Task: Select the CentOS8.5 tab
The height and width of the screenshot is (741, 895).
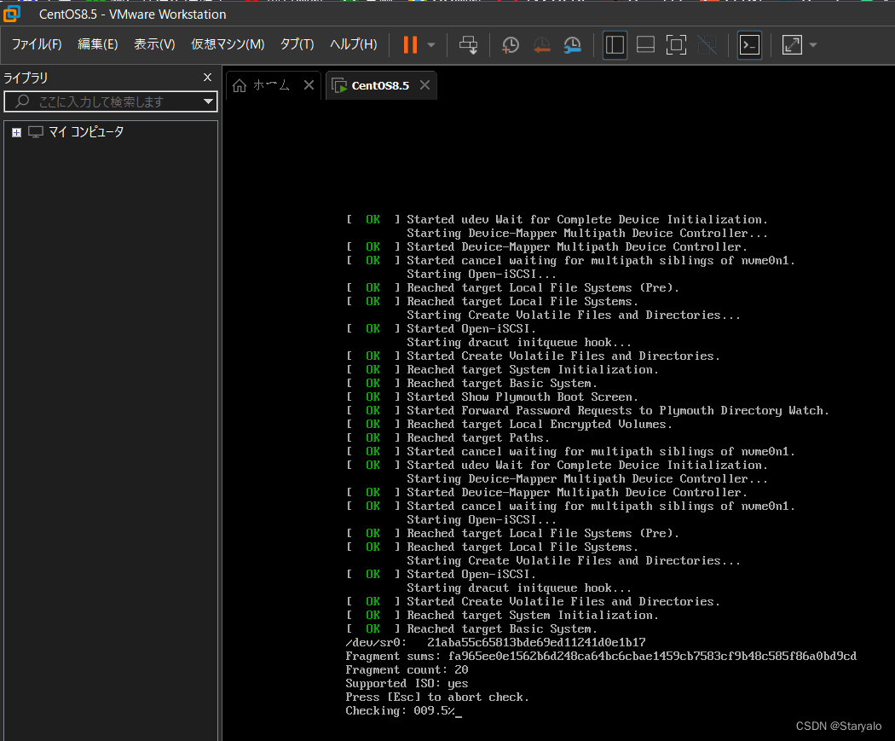Action: click(x=380, y=85)
